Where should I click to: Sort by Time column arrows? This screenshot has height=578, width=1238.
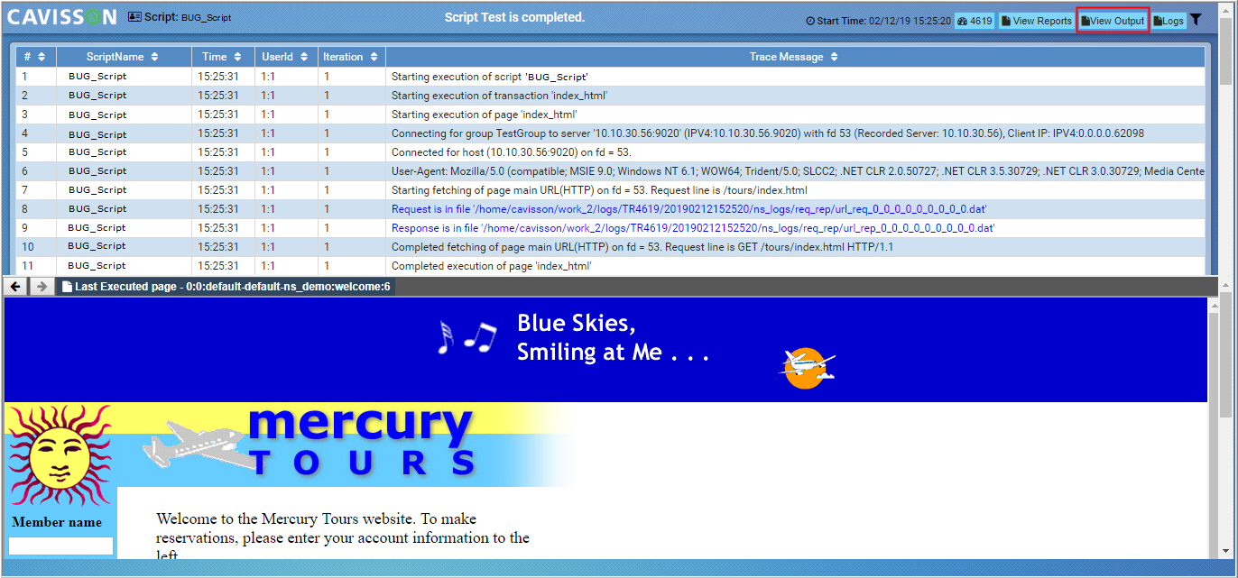click(x=237, y=57)
